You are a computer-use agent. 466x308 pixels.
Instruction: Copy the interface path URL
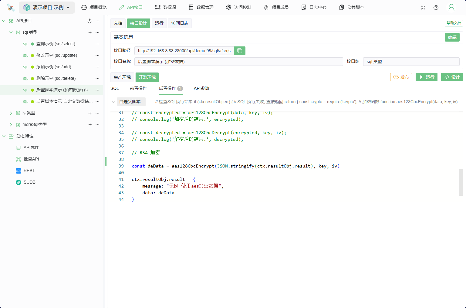click(239, 51)
